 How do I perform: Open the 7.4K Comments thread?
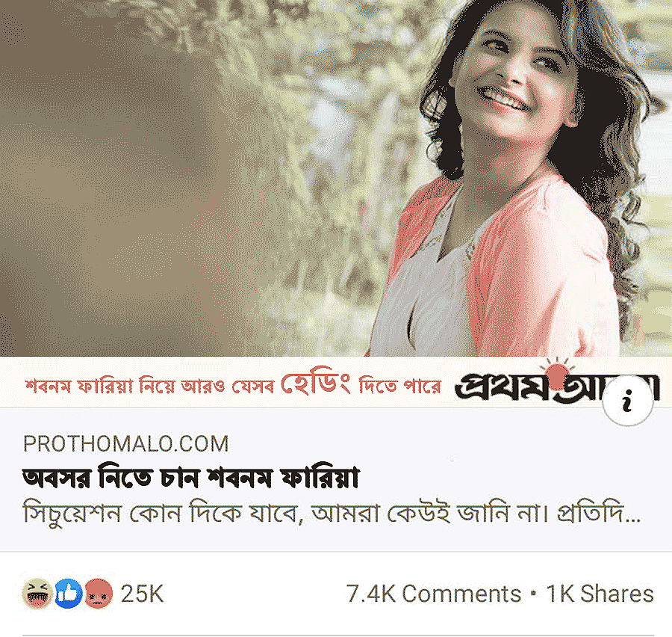[x=433, y=594]
